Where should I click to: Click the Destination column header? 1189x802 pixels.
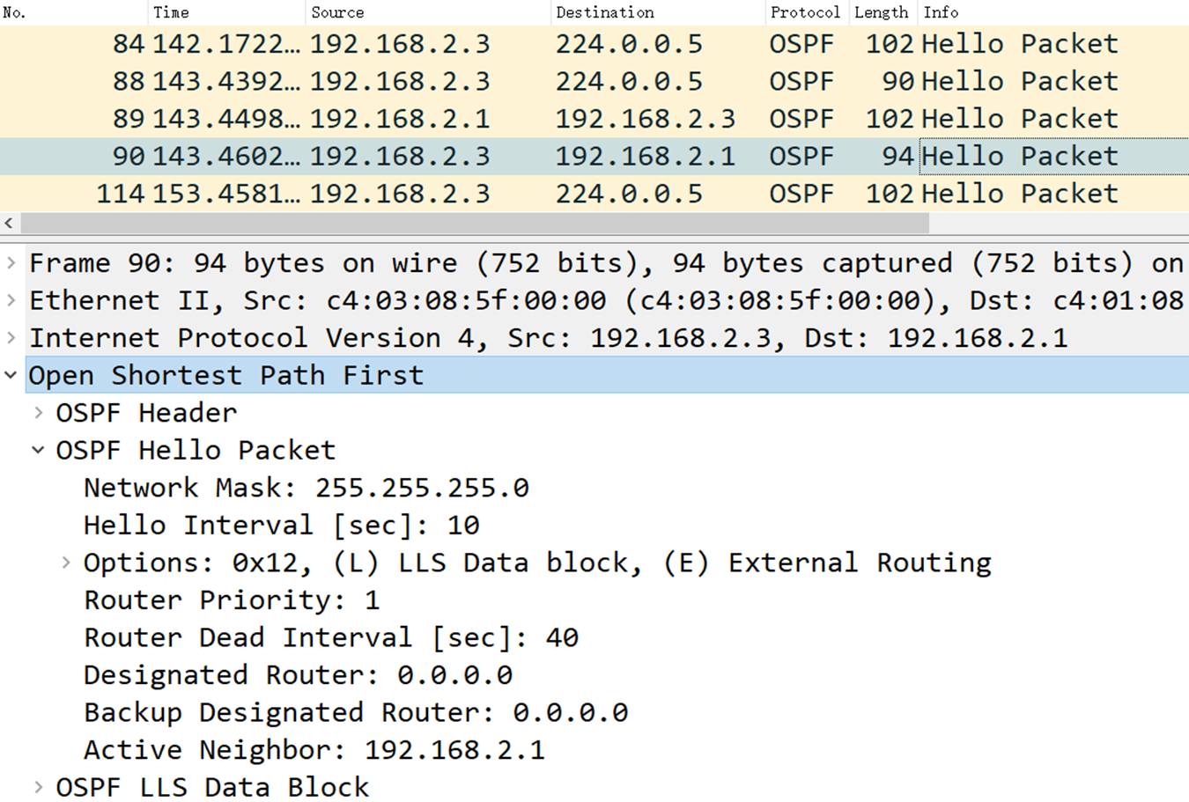604,12
